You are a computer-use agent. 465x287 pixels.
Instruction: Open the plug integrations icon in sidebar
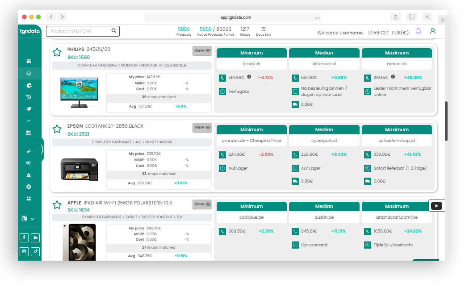tap(29, 151)
